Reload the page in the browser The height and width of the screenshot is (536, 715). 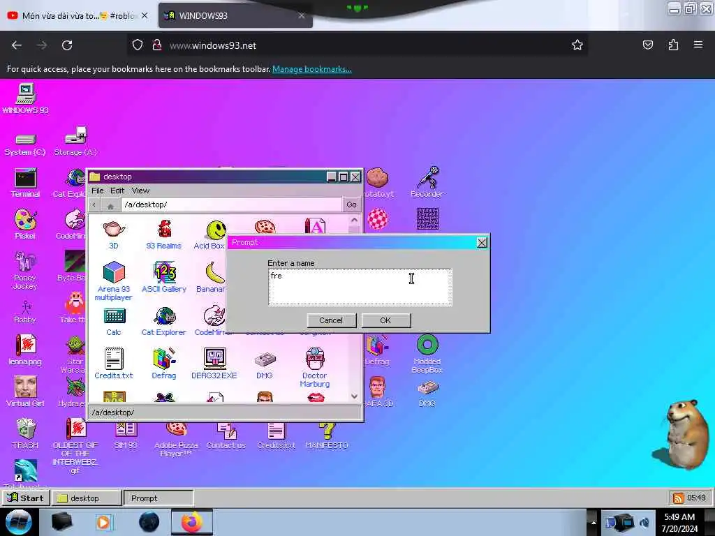[x=67, y=45]
